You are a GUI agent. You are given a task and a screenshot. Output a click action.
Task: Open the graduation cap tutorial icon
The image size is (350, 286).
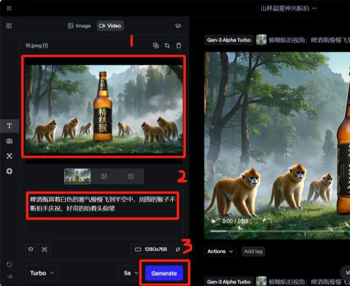pyautogui.click(x=178, y=26)
